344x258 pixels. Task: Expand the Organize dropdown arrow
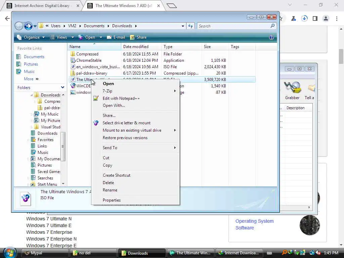tap(43, 38)
